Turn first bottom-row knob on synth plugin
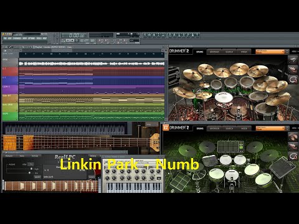The height and width of the screenshot is (224, 299). 107,178
